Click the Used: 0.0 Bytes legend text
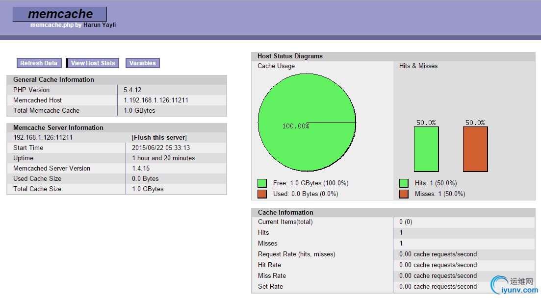 tap(306, 194)
